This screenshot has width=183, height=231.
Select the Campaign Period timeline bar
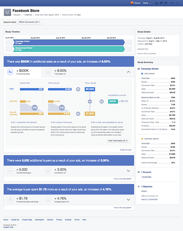coord(69,42)
